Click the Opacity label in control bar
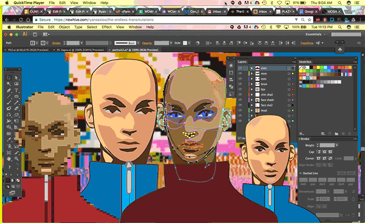This screenshot has height=223, width=365. (147, 43)
